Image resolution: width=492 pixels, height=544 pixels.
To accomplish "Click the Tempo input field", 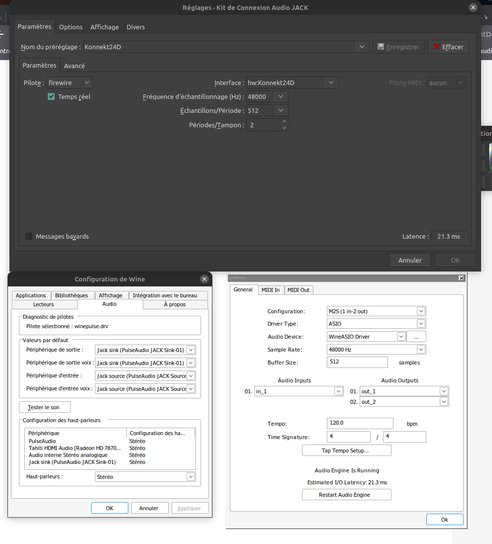I will (x=360, y=423).
